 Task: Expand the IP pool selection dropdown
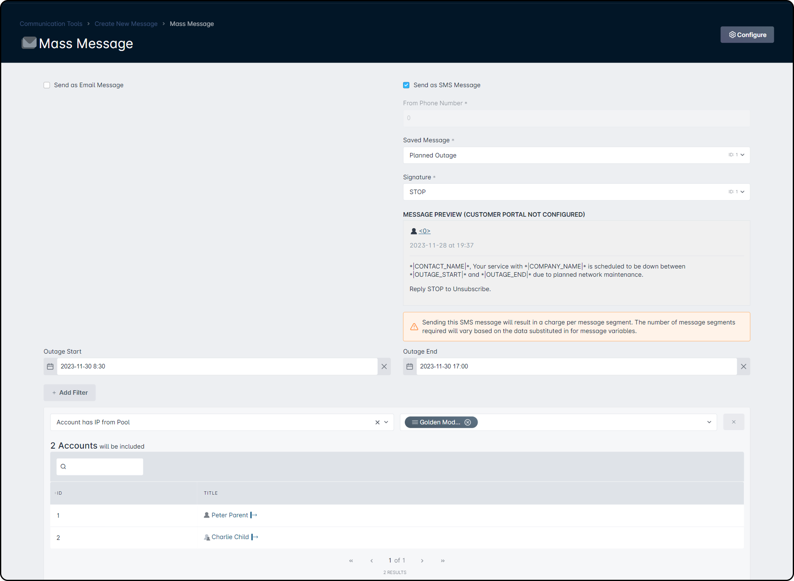(709, 422)
